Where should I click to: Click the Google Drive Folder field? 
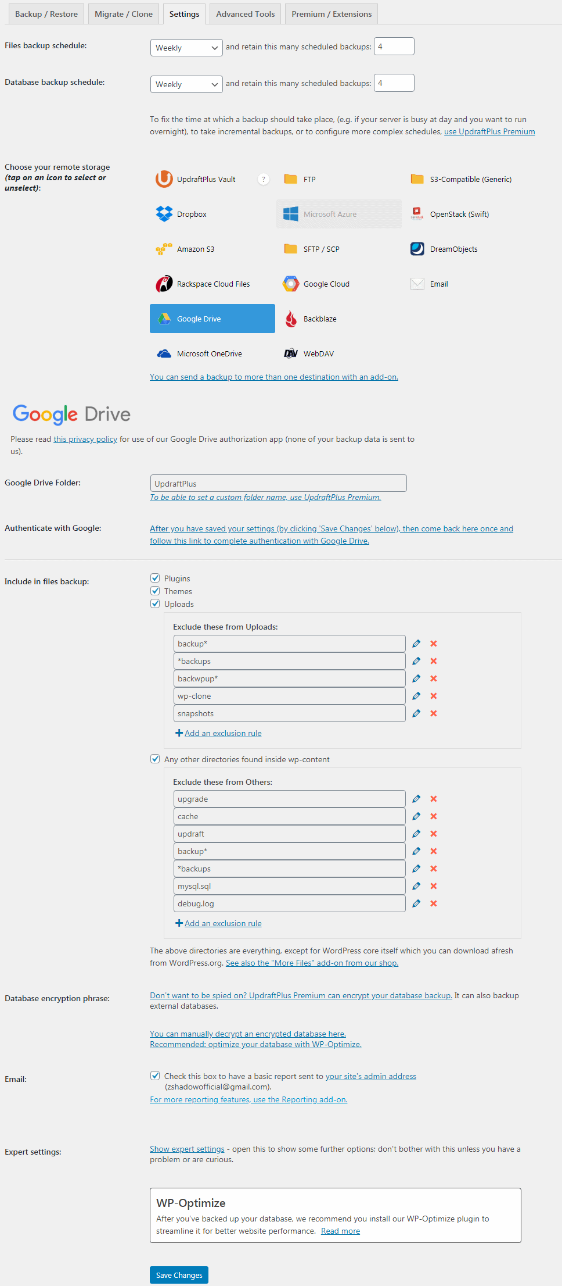[278, 483]
